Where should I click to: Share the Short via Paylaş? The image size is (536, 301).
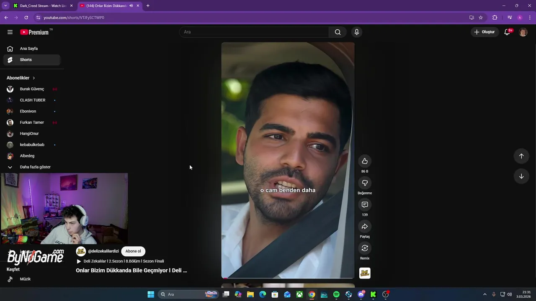pyautogui.click(x=365, y=227)
